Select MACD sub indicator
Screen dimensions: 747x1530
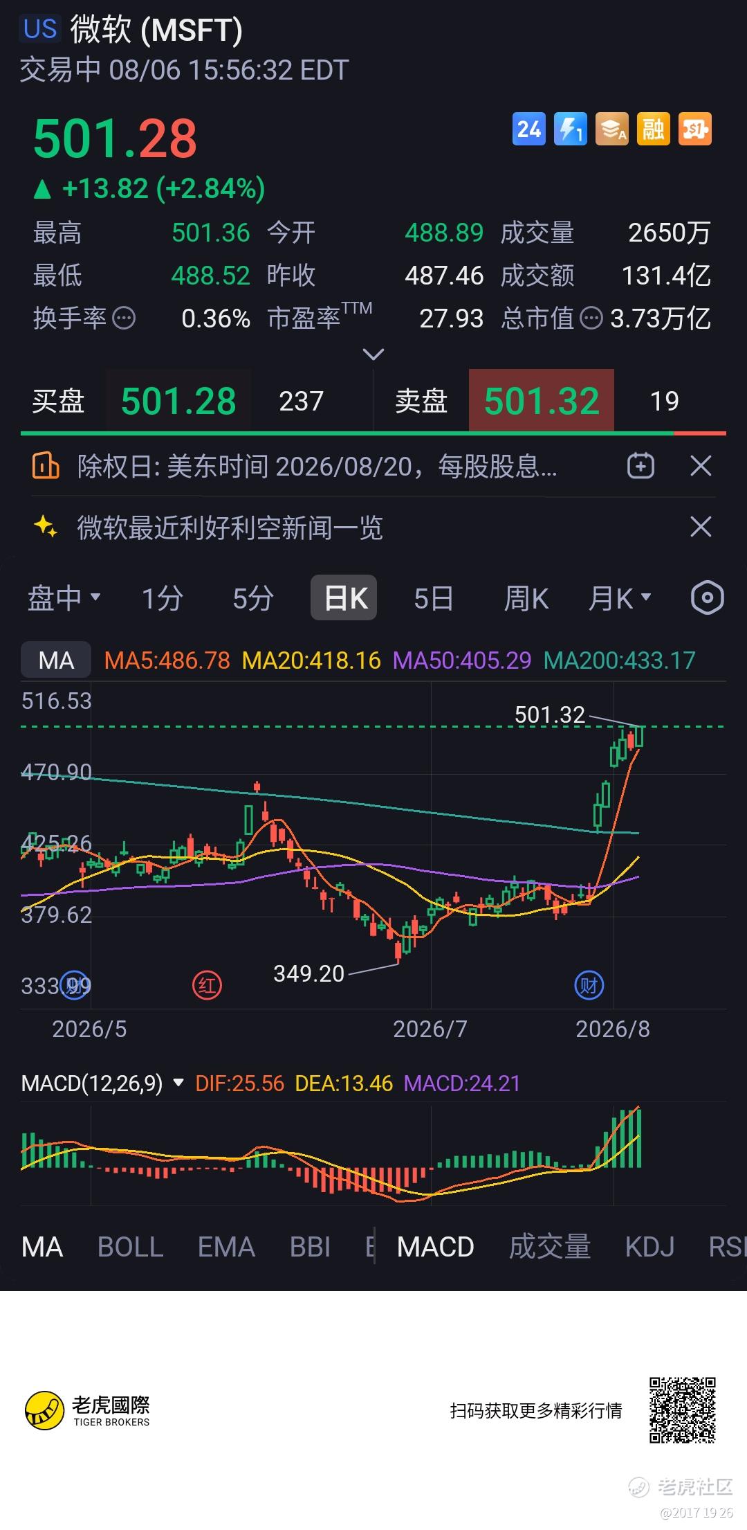(x=436, y=1247)
